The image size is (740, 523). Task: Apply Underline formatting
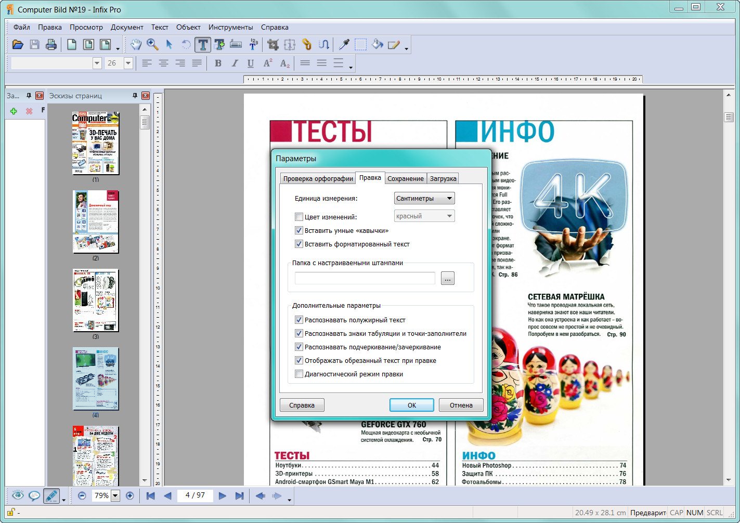pos(251,63)
